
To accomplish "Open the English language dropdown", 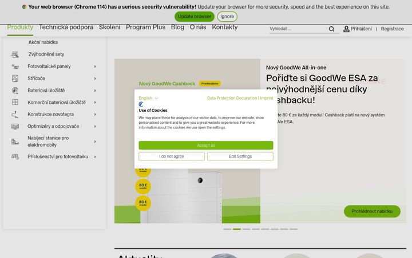I will (148, 98).
